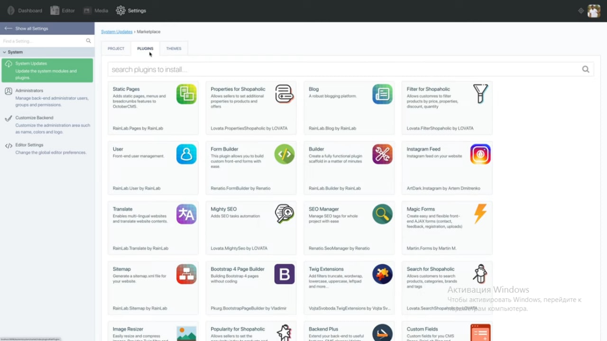The width and height of the screenshot is (607, 341).
Task: Click the Translate plugin title
Action: (122, 209)
